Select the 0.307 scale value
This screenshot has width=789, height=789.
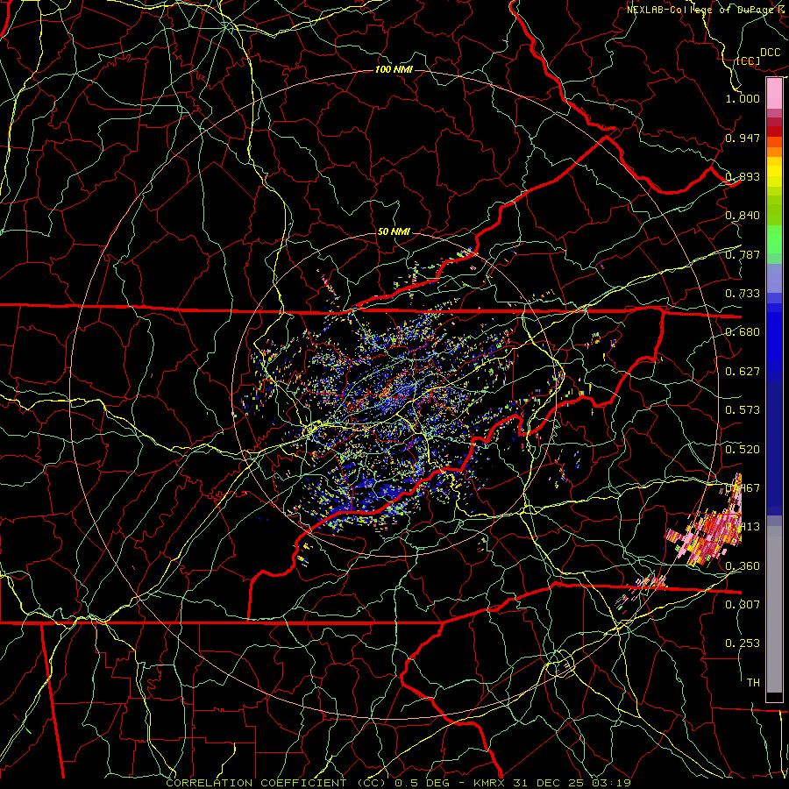(743, 605)
